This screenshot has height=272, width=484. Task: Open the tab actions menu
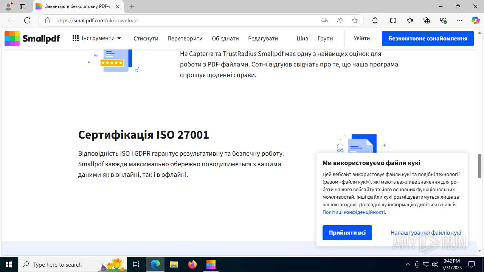tap(23, 6)
